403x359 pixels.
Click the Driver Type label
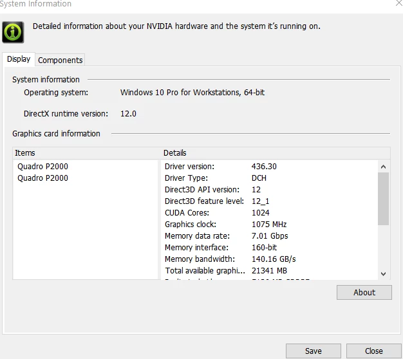tap(186, 178)
